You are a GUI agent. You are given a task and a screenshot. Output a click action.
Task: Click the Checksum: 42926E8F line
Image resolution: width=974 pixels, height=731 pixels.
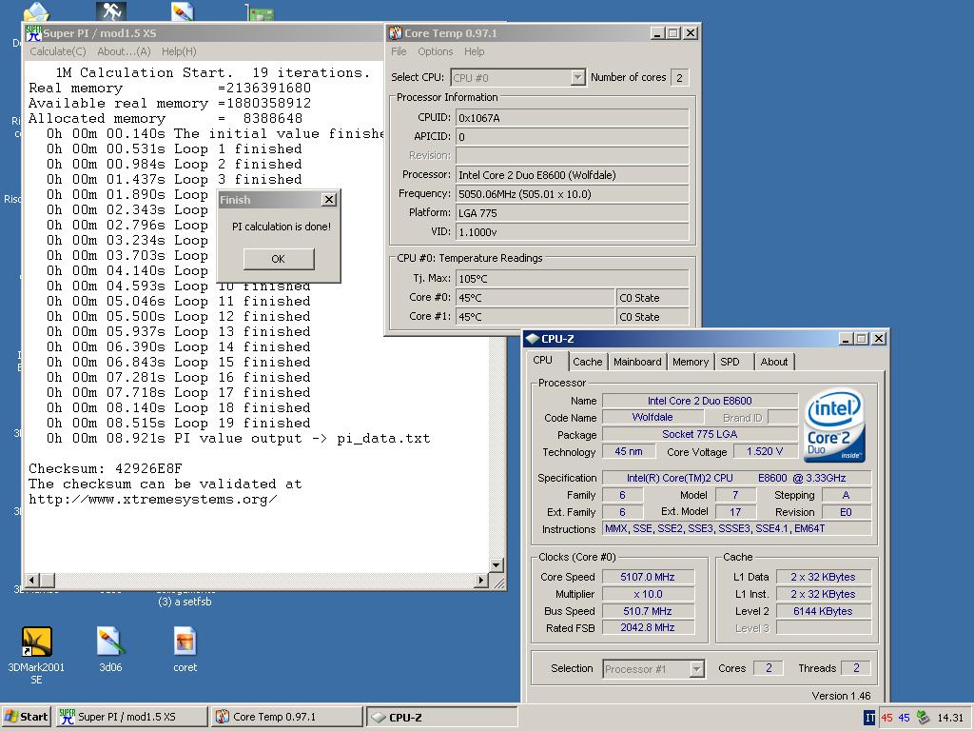click(106, 468)
